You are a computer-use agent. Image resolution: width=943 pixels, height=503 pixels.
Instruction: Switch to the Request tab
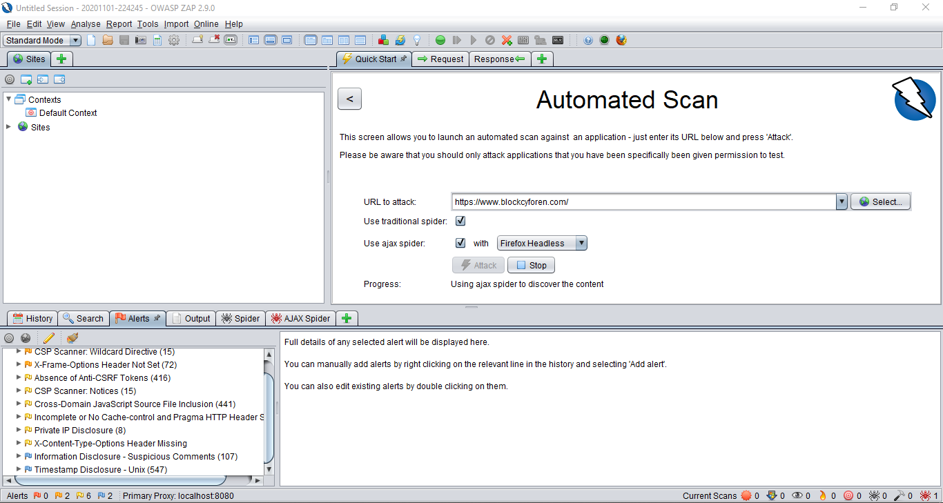[x=440, y=59]
